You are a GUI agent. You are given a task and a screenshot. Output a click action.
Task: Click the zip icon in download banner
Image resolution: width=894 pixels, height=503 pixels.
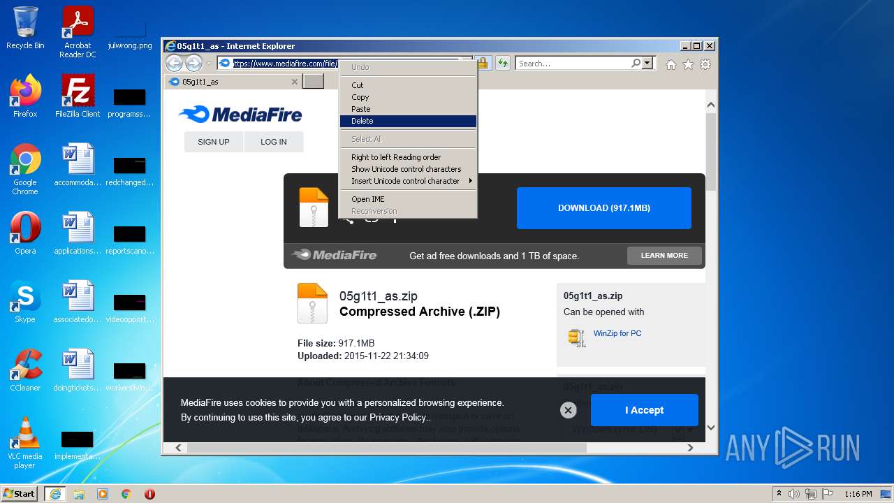coord(314,207)
